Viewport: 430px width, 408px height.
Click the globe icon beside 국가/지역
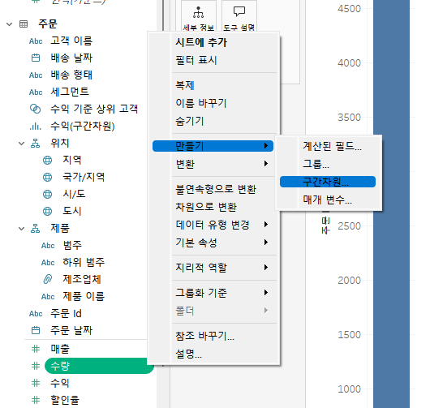47,177
